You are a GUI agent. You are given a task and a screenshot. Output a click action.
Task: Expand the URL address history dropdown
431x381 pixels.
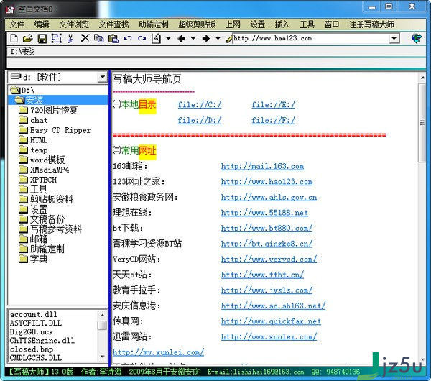394,38
